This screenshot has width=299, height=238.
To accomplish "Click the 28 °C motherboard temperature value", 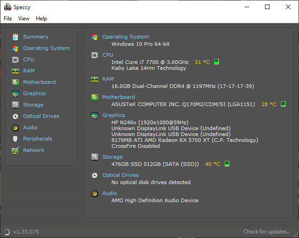I will (269, 104).
